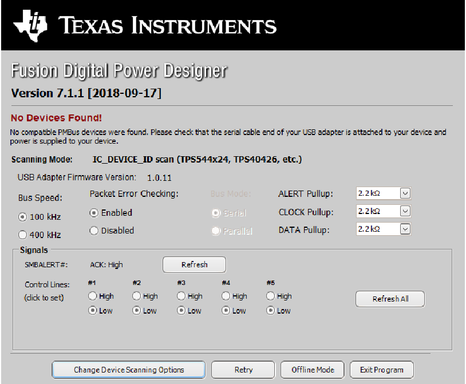Click the Version 7.1.1 [2018-09-17] text
The height and width of the screenshot is (384, 466).
86,93
